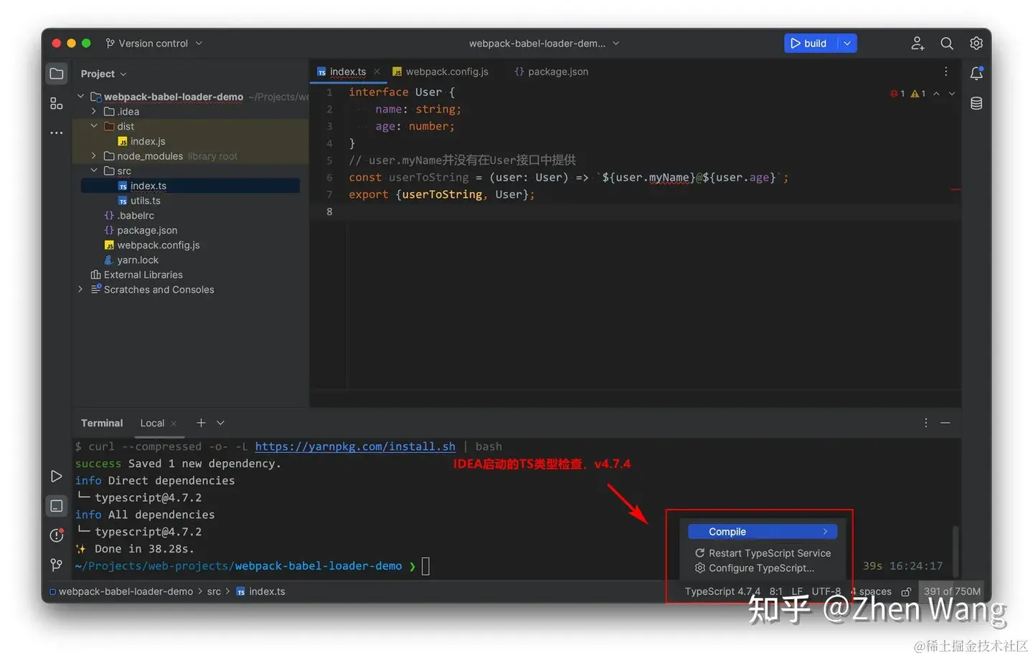The image size is (1033, 658).
Task: Show more tool windows ellipsis
Action: point(57,133)
